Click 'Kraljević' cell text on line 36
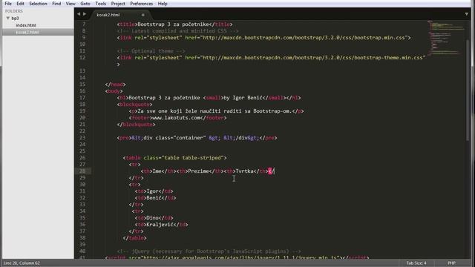475x267 pixels. [160, 224]
